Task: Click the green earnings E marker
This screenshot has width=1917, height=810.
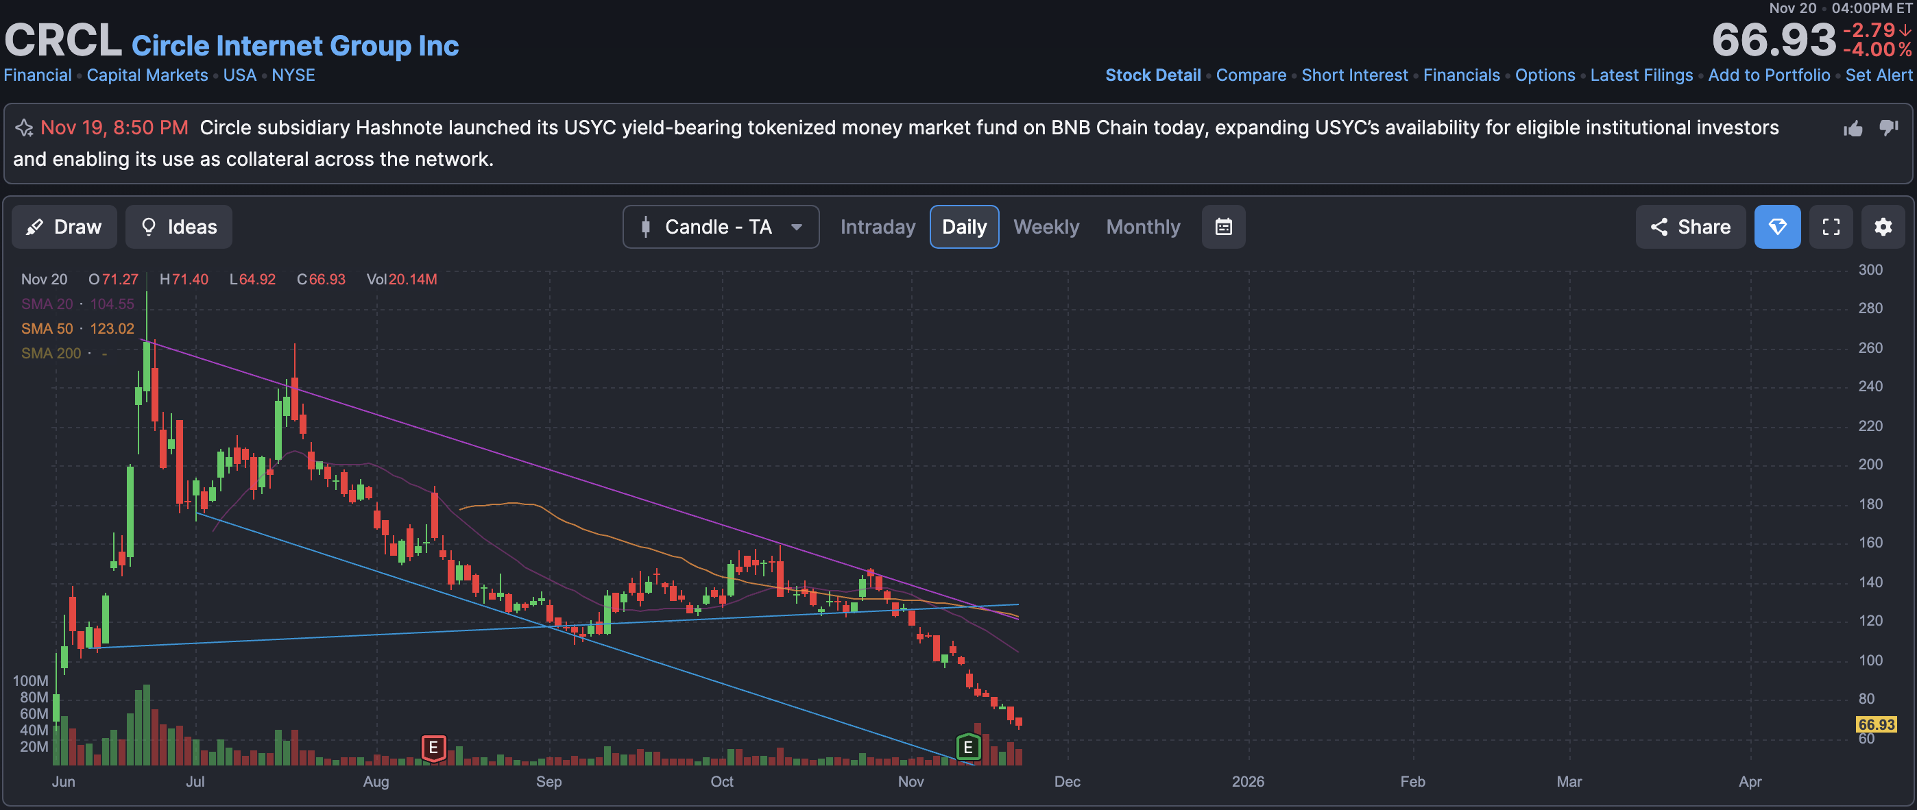Action: (x=967, y=747)
